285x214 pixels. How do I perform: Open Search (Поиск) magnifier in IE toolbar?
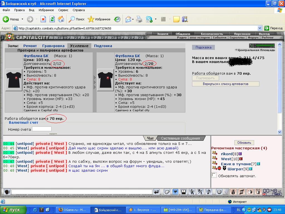click(x=72, y=19)
